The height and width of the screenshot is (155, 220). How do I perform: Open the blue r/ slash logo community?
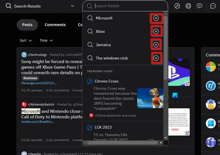click(211, 86)
